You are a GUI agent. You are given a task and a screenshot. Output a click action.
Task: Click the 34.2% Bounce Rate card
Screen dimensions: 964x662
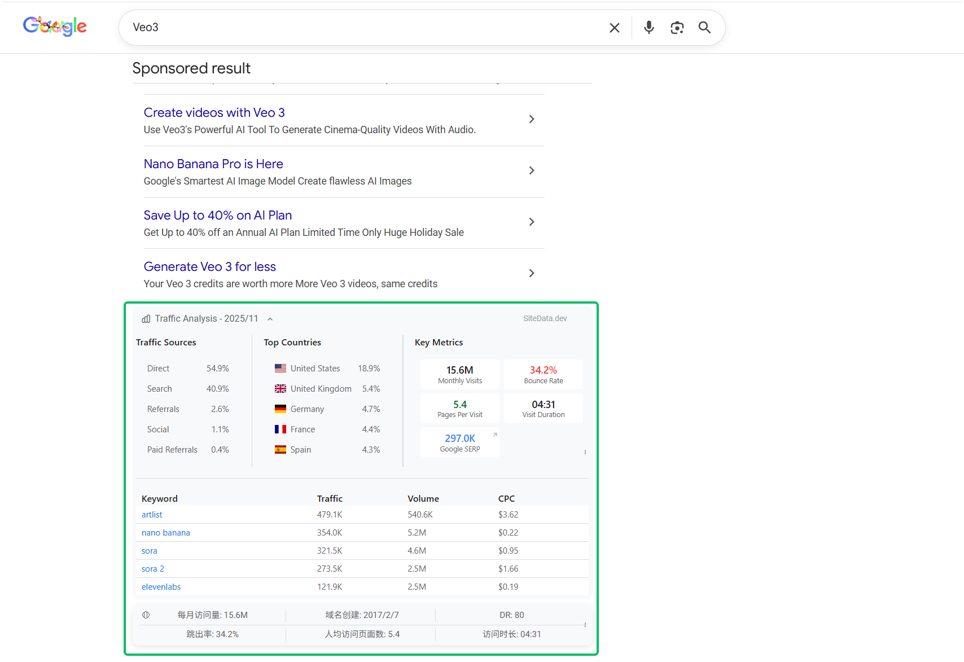(544, 375)
